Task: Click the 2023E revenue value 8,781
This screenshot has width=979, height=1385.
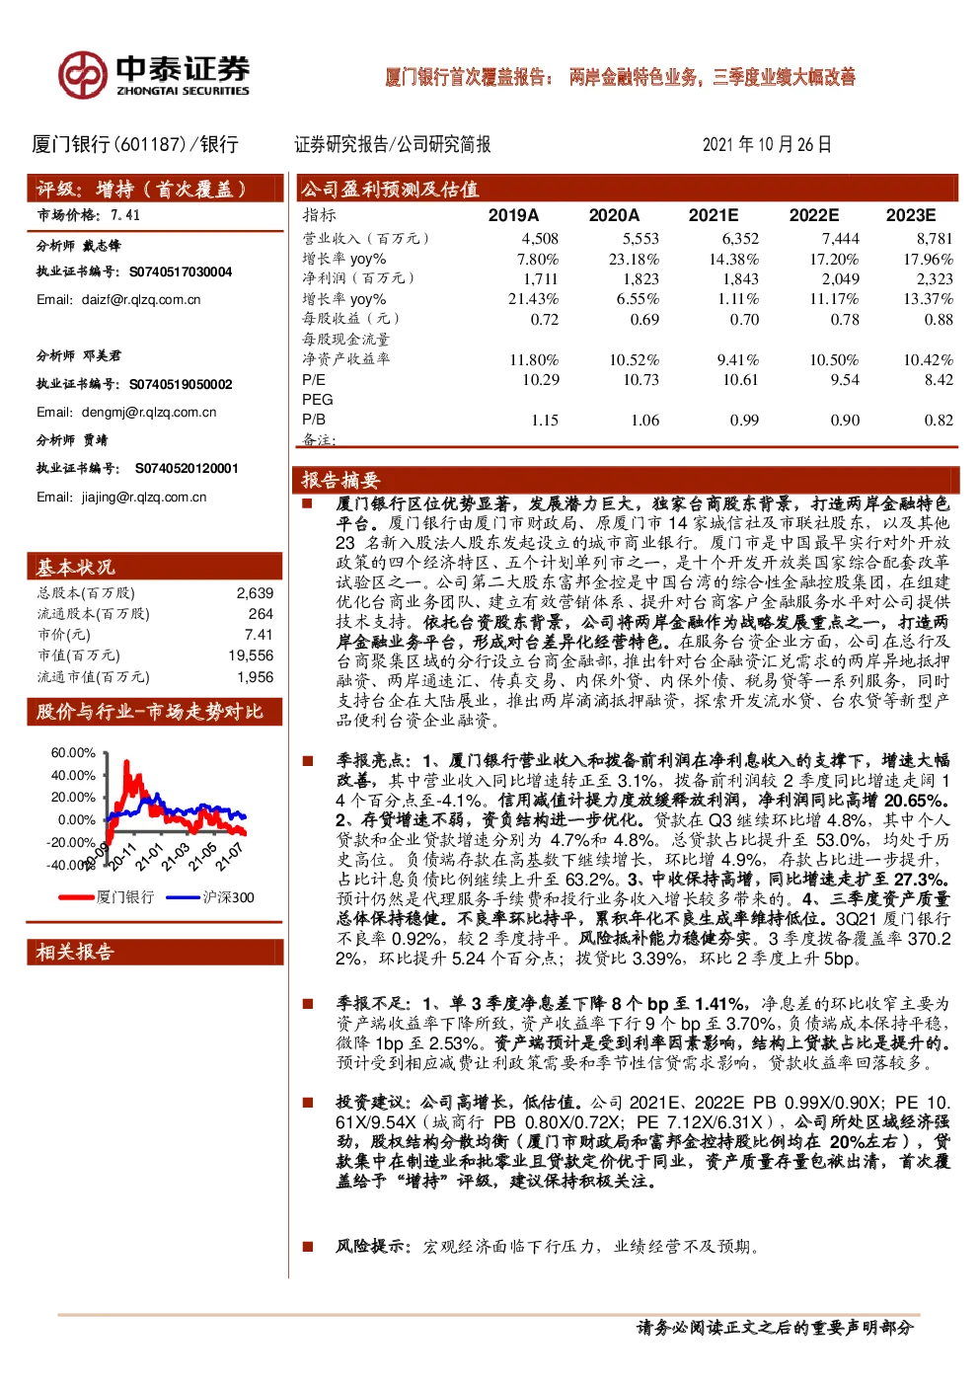Action: point(934,239)
